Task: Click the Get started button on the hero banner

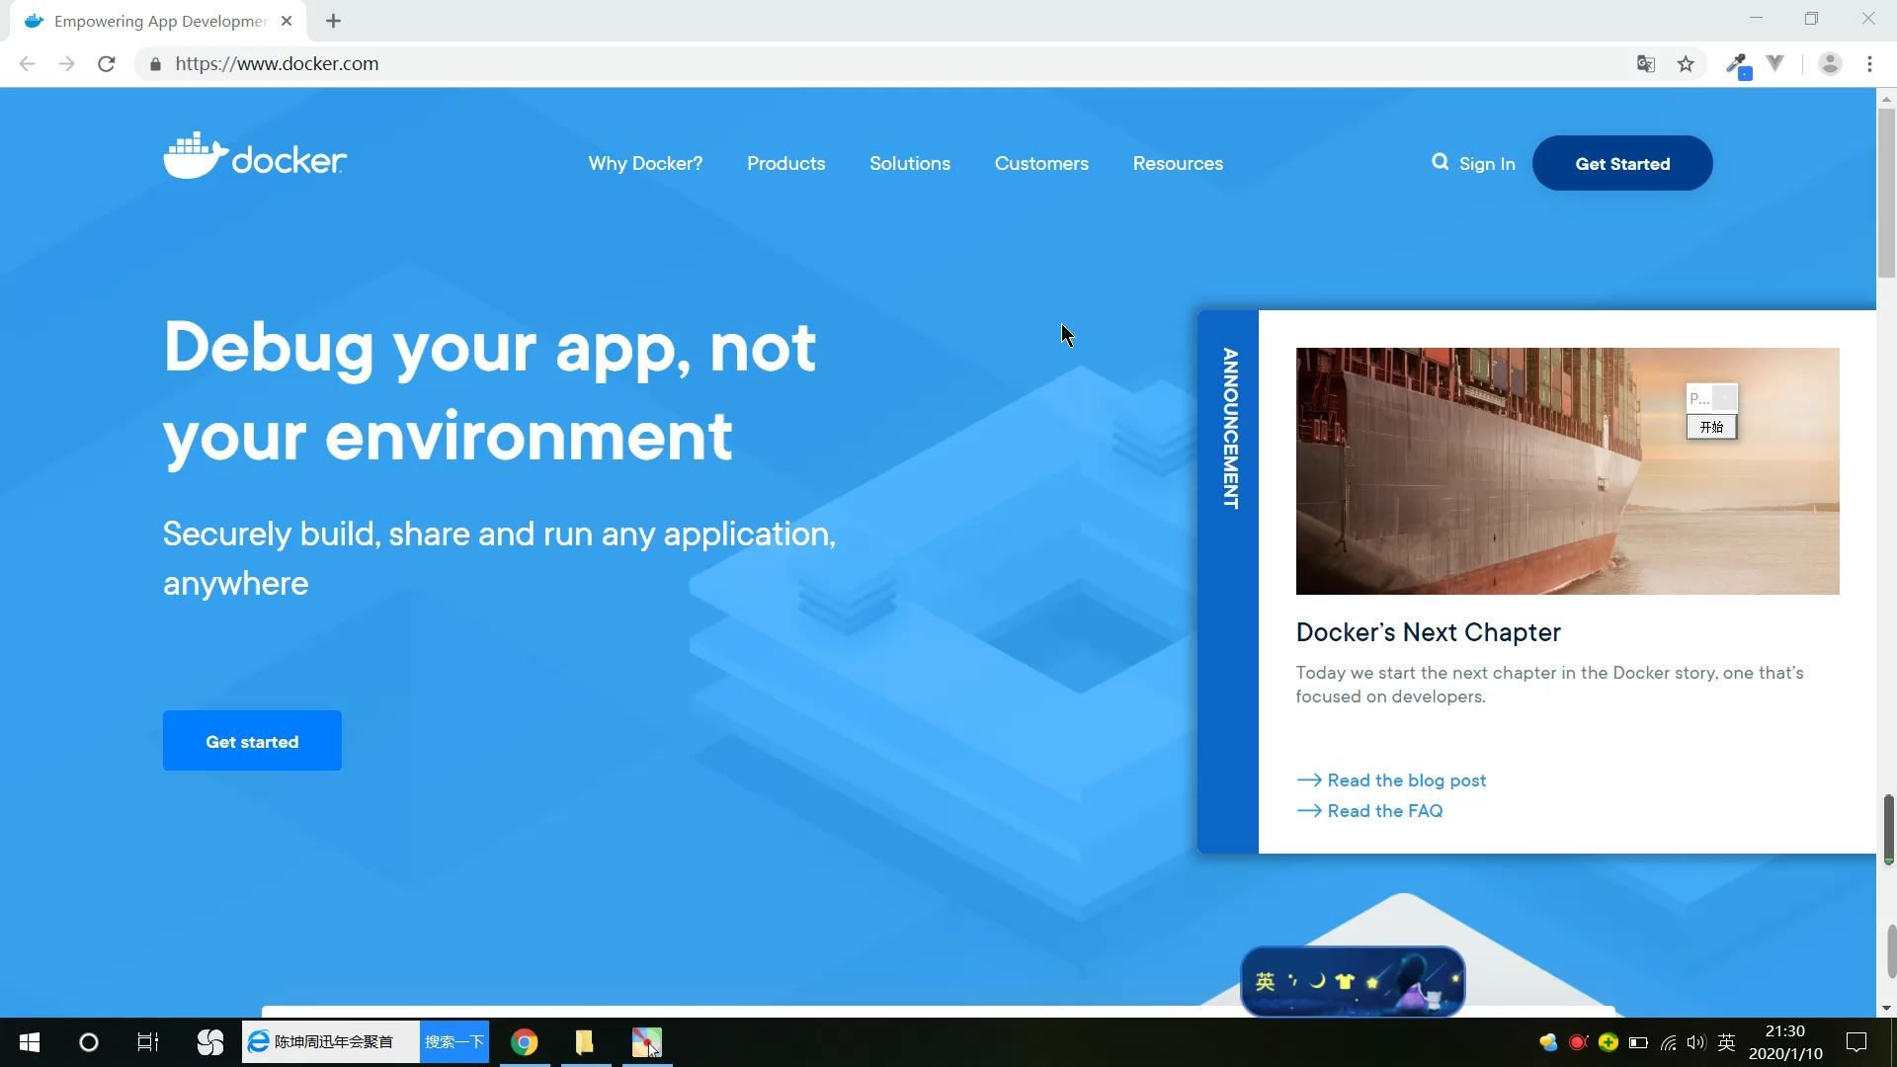Action: 251,740
